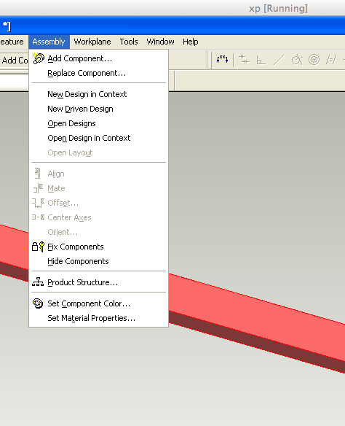Open the Workplane menu
The width and height of the screenshot is (345, 426).
pos(92,42)
